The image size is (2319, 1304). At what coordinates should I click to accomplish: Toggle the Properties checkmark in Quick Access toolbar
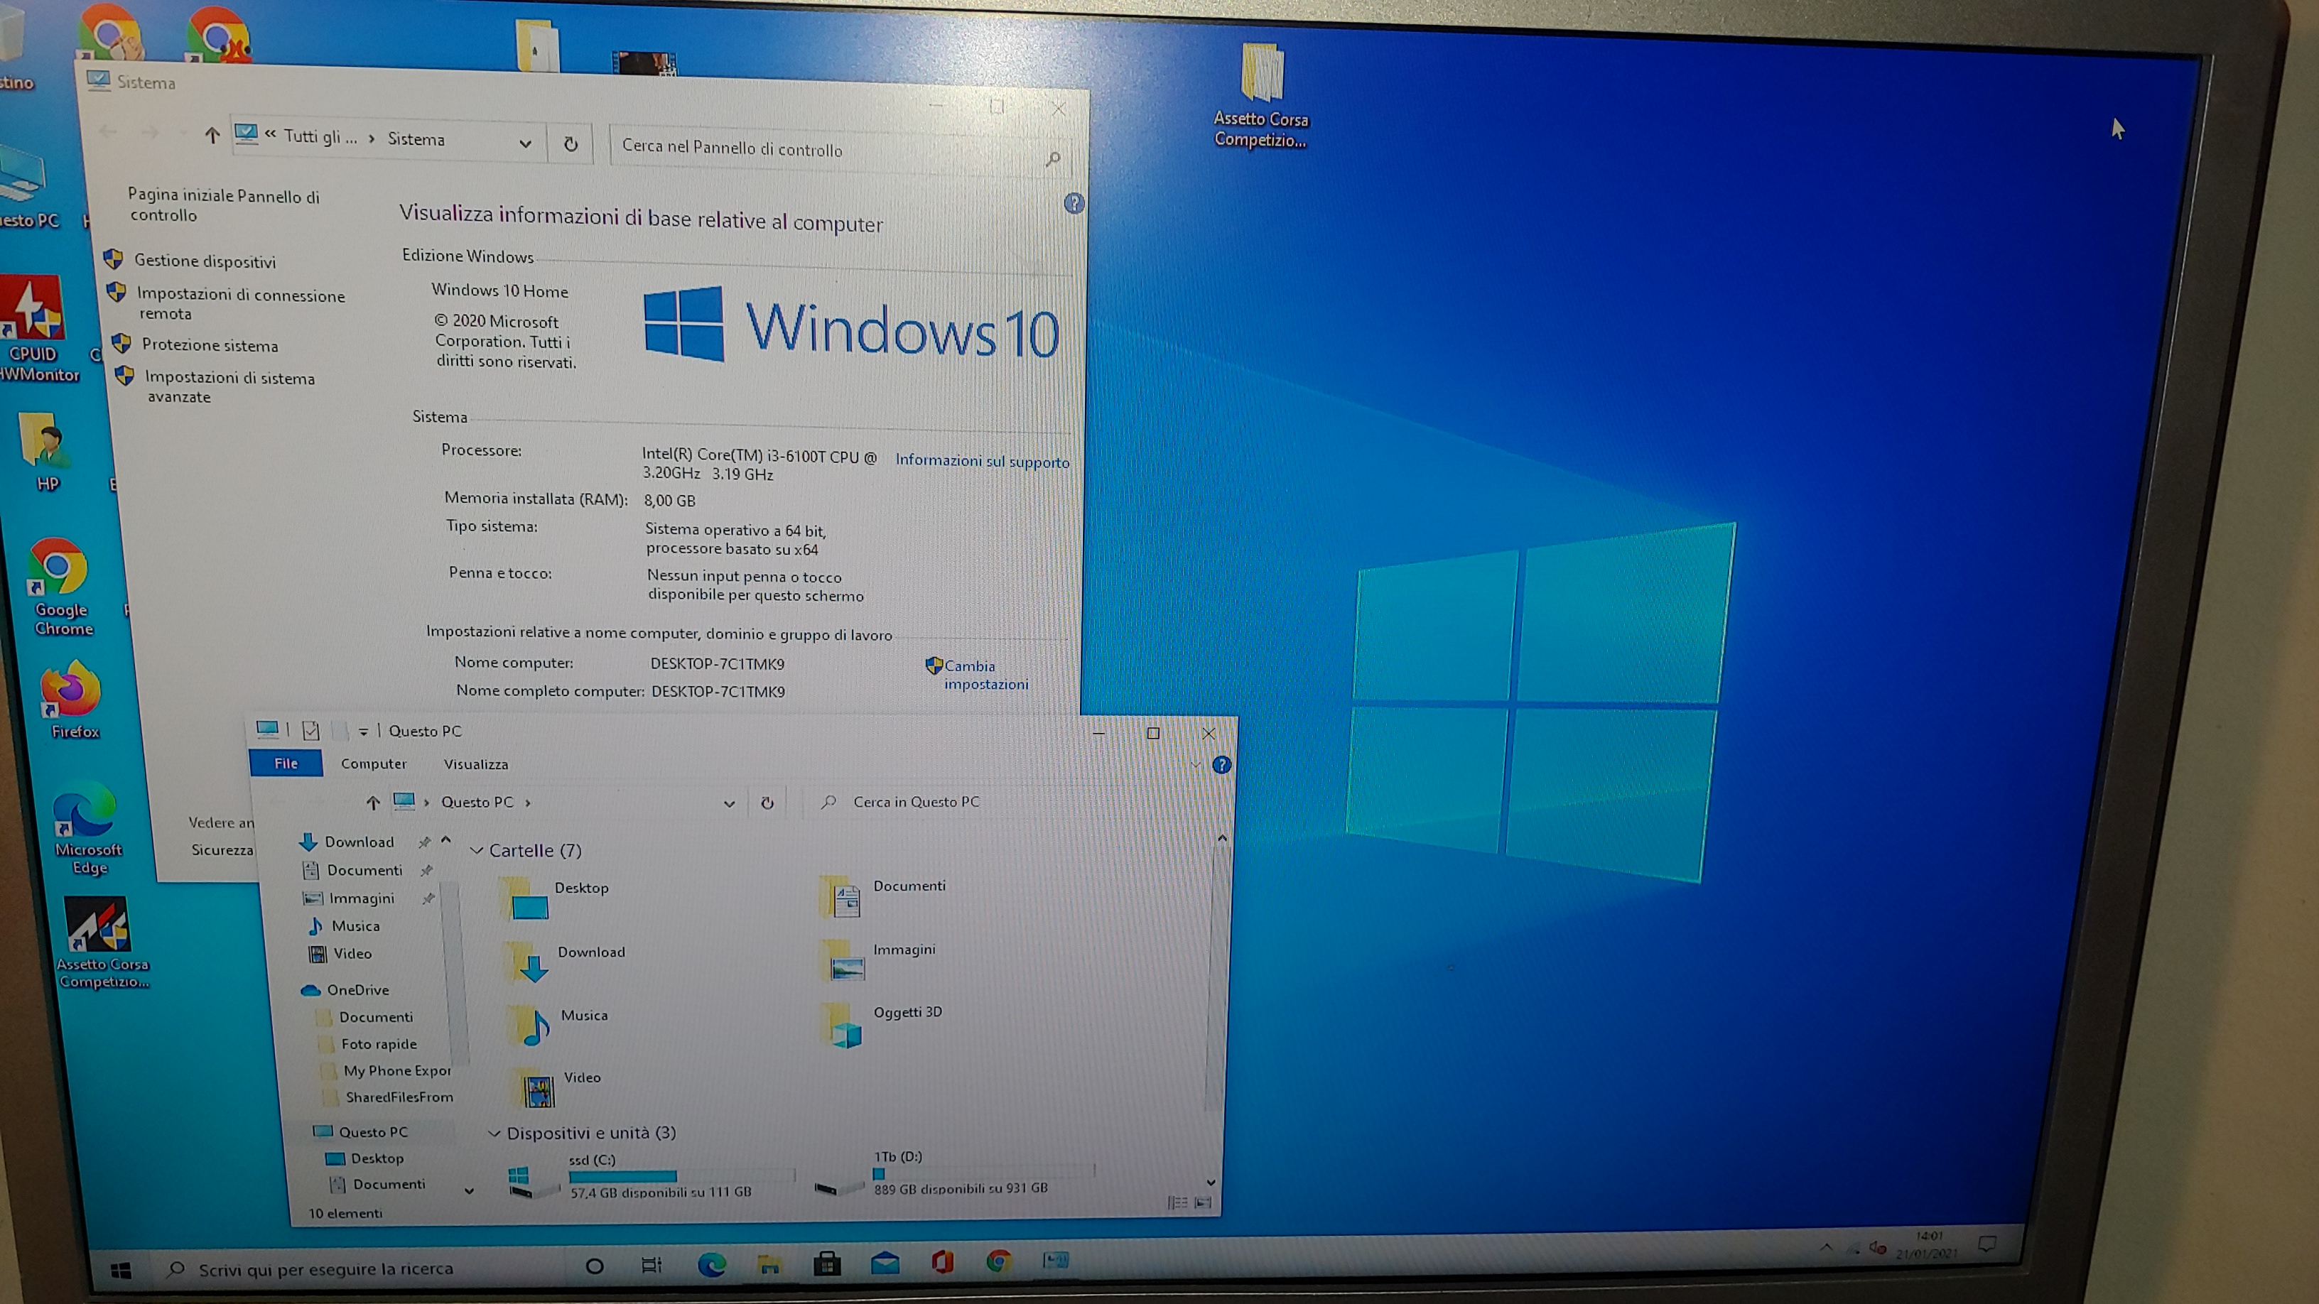pyautogui.click(x=310, y=731)
